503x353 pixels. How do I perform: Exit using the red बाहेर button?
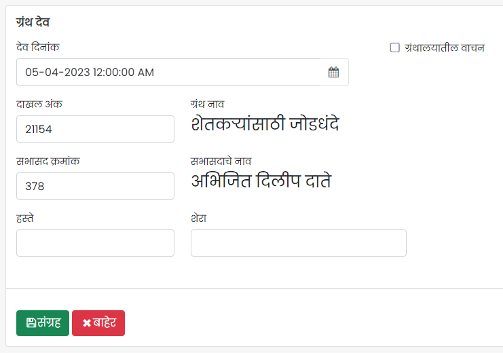point(98,323)
